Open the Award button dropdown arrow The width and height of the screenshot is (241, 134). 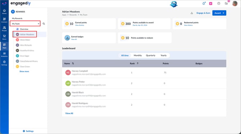click(x=223, y=13)
